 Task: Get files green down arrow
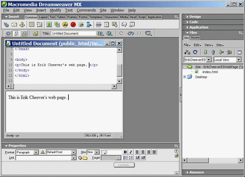(x=205, y=52)
